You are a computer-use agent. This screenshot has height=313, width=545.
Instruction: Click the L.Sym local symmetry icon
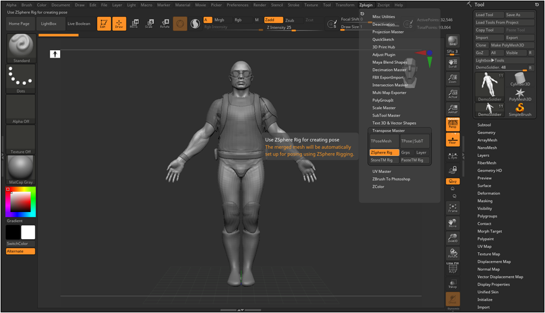coord(453,156)
